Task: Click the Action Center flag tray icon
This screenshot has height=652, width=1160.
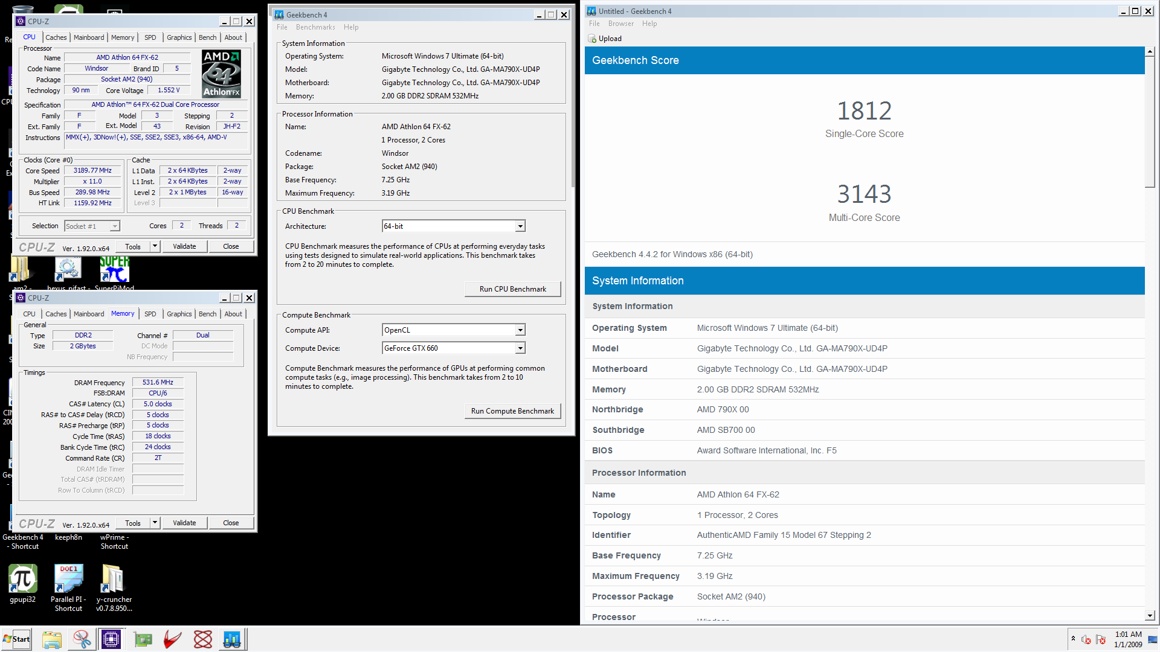Action: tap(1101, 639)
